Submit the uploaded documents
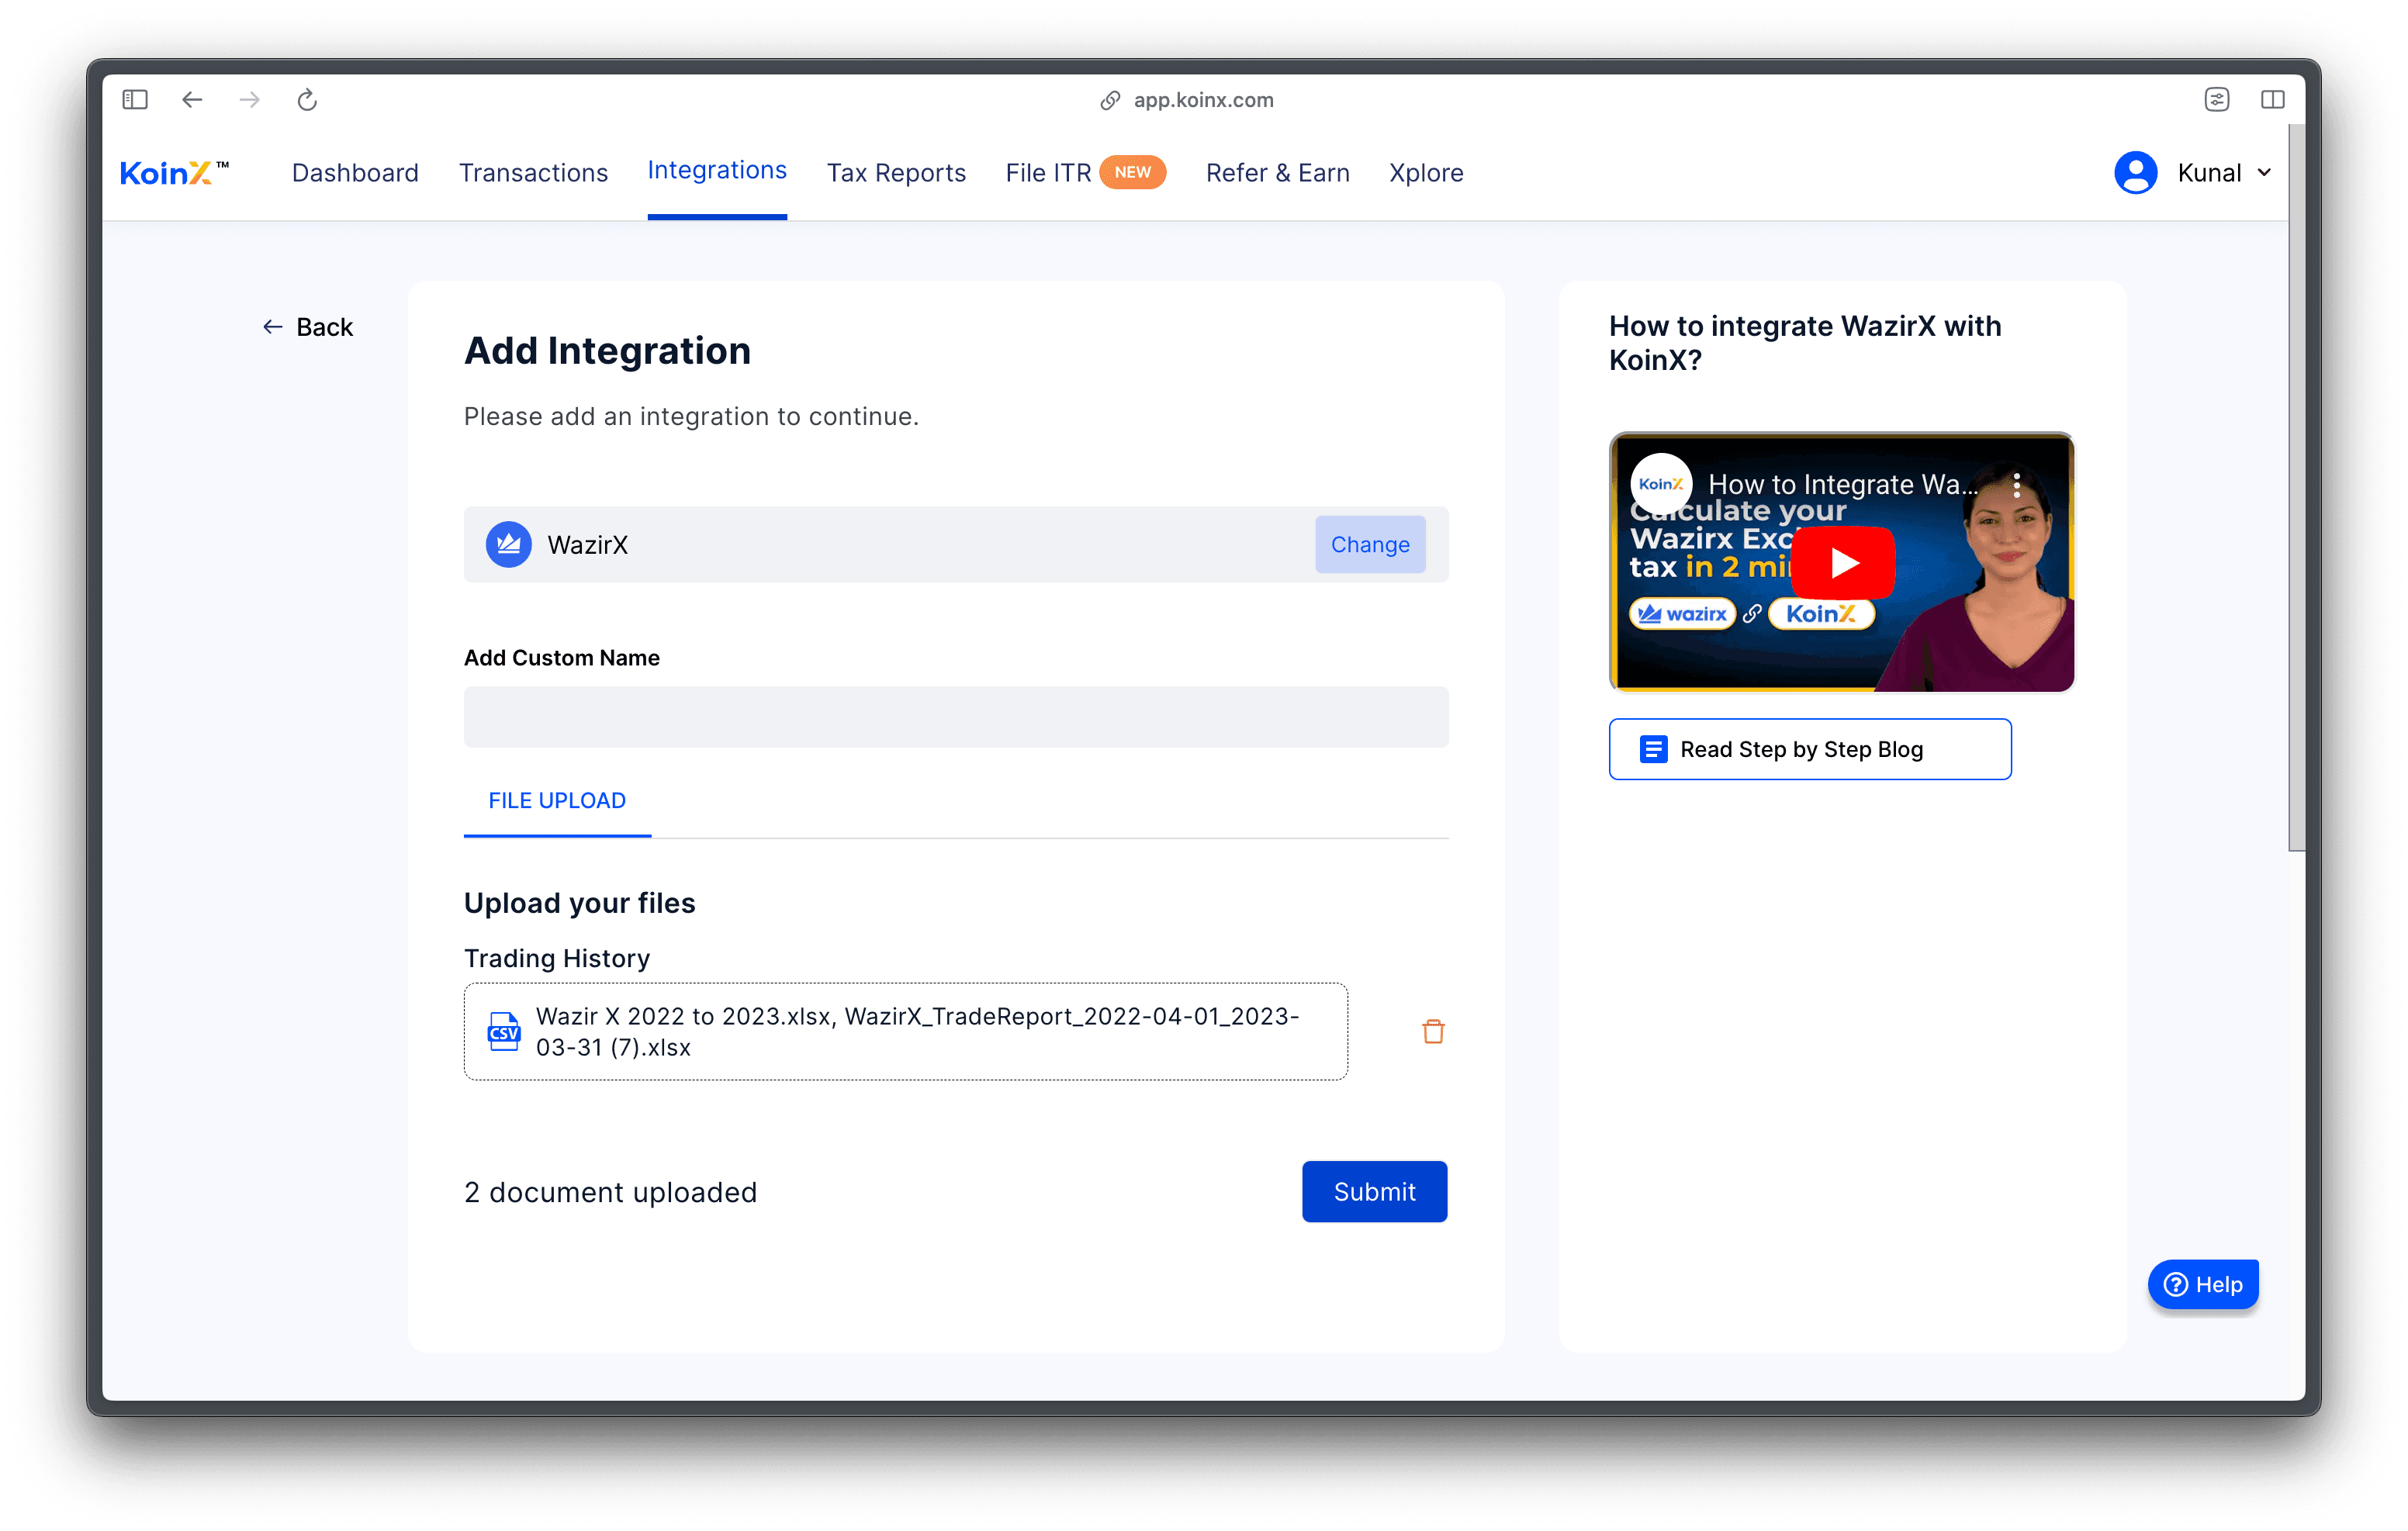 tap(1374, 1192)
